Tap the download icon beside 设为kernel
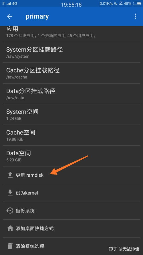 10,193
